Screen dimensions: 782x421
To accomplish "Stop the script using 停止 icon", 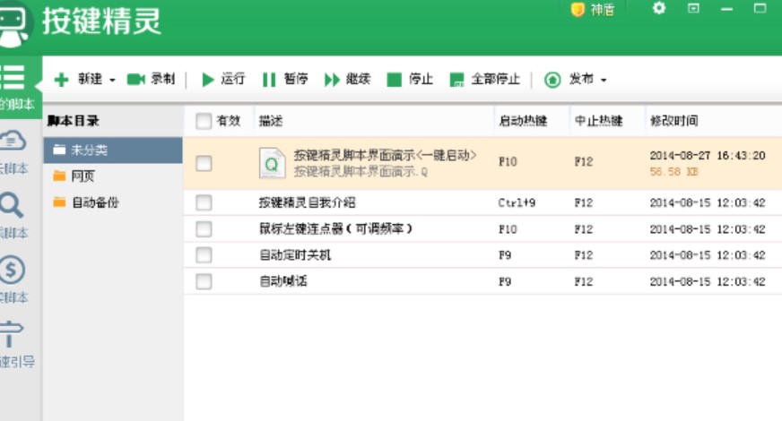I will pos(394,80).
